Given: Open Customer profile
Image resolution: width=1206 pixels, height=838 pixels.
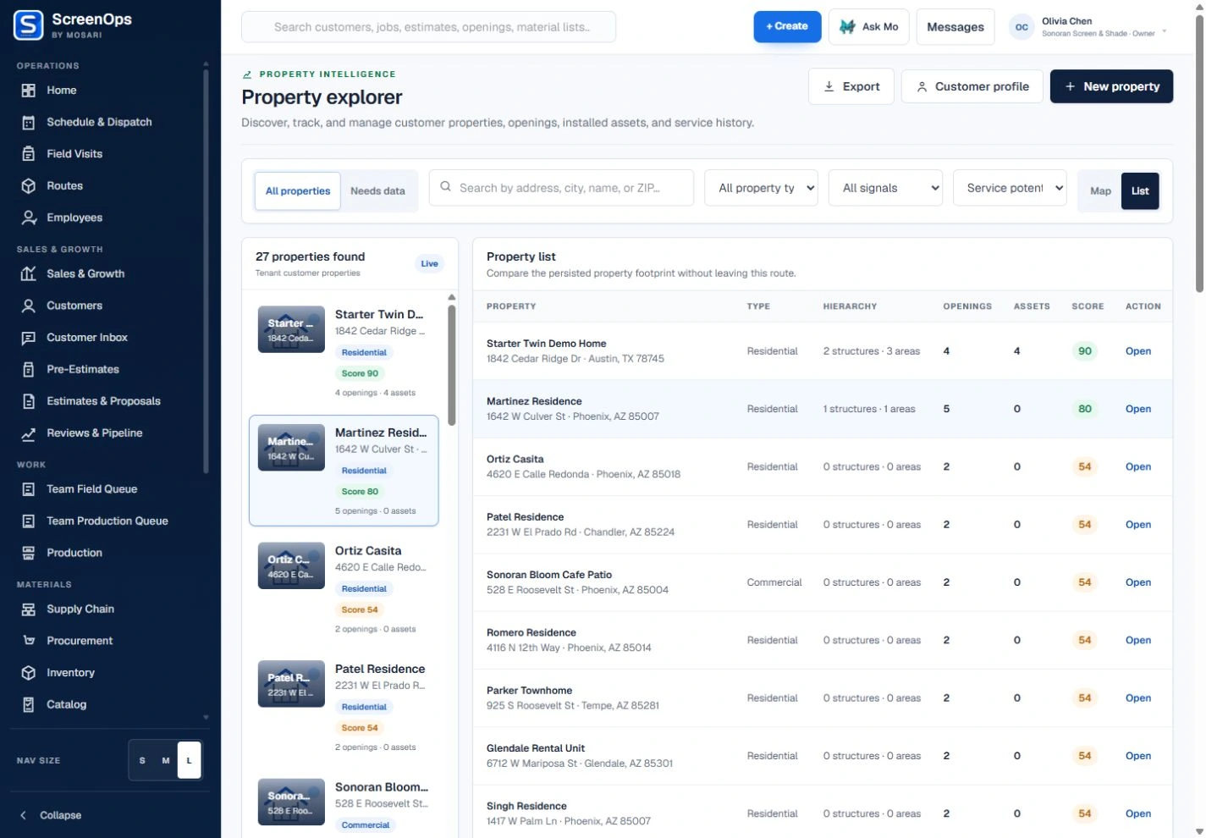Looking at the screenshot, I should (x=972, y=86).
